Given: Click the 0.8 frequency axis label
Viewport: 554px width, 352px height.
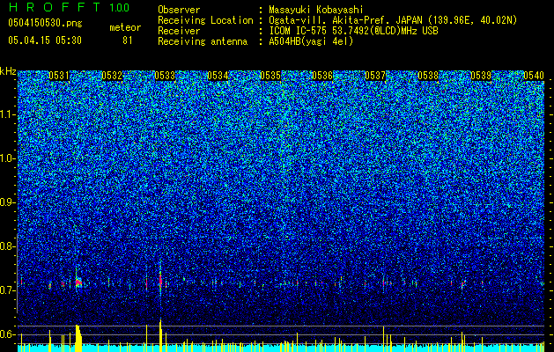Looking at the screenshot, I should (6, 246).
